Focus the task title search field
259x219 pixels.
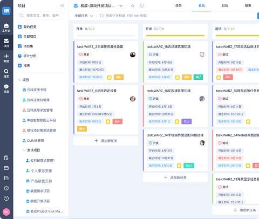(127, 16)
